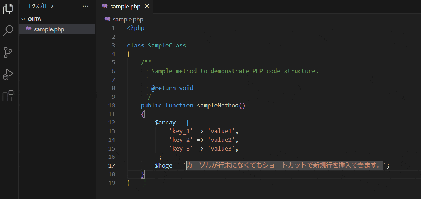
Task: Open the Explorer view in activity bar
Action: click(x=8, y=9)
